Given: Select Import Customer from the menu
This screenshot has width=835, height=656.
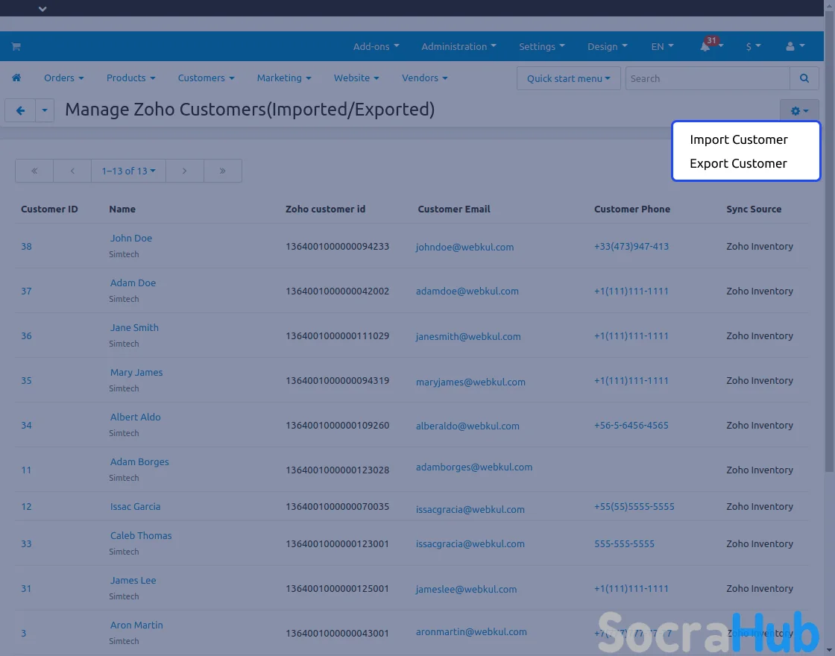Looking at the screenshot, I should coord(738,139).
